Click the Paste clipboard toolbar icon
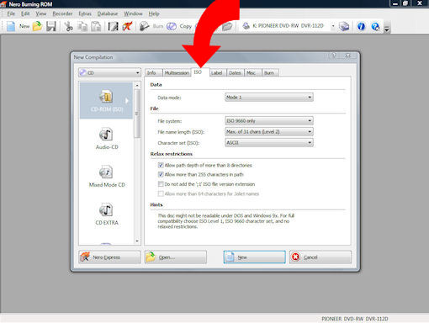The height and width of the screenshot is (323, 429). point(96,26)
